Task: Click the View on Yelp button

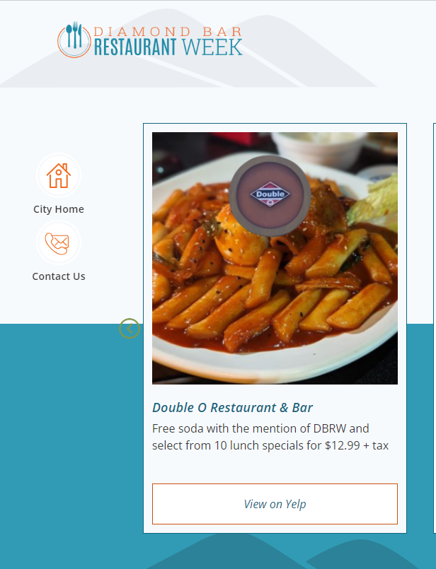Action: 275,504
